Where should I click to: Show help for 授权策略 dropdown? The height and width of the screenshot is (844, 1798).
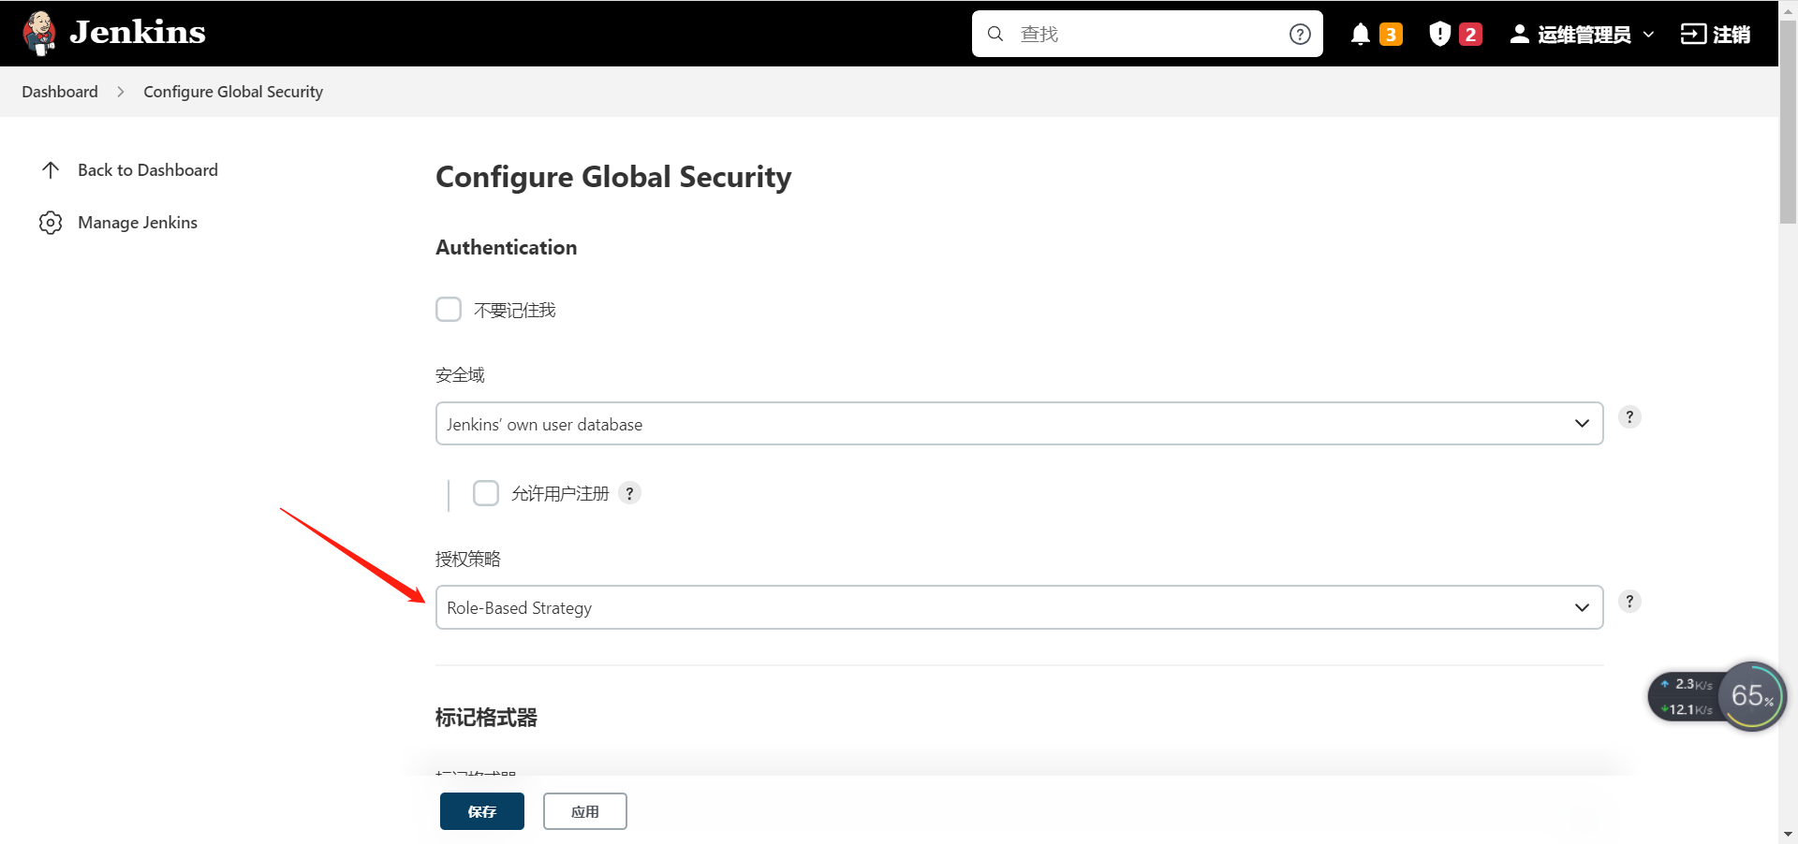[1629, 602]
